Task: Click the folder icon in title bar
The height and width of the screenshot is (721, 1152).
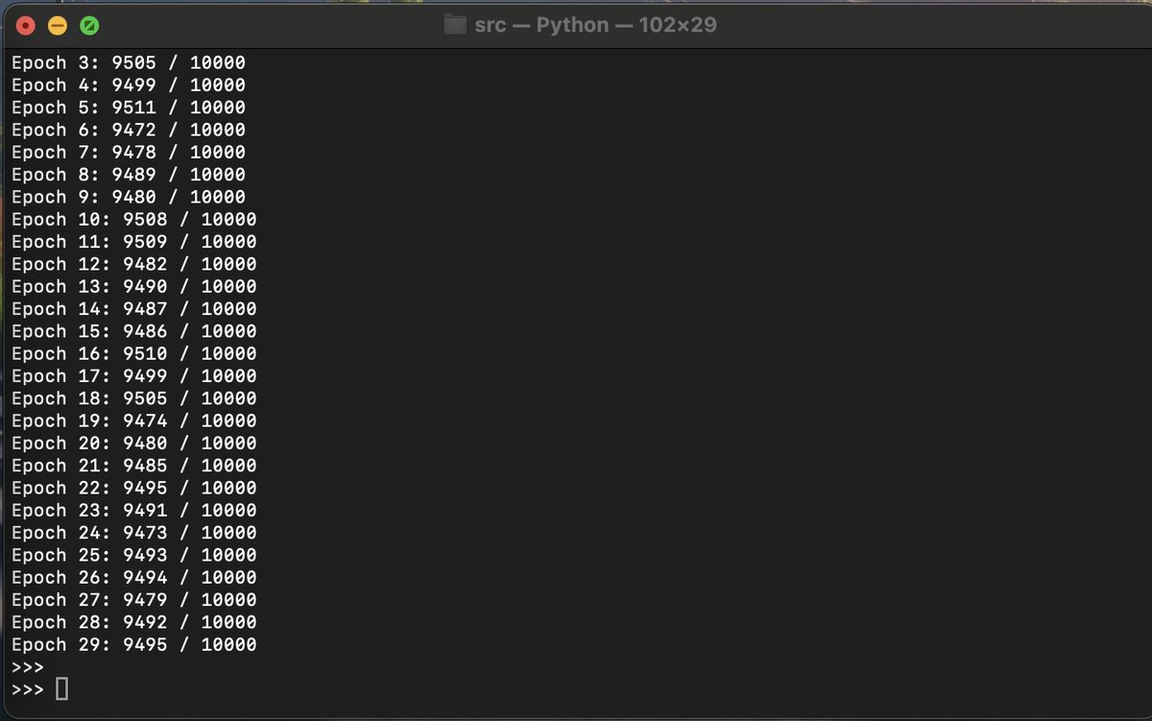Action: (455, 25)
